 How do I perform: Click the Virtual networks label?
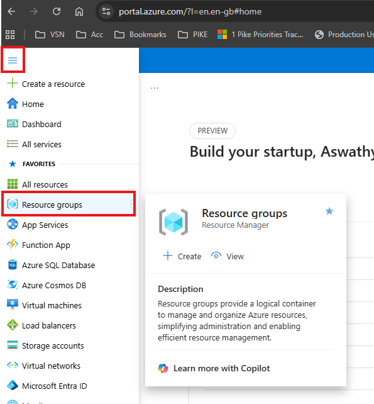51,366
